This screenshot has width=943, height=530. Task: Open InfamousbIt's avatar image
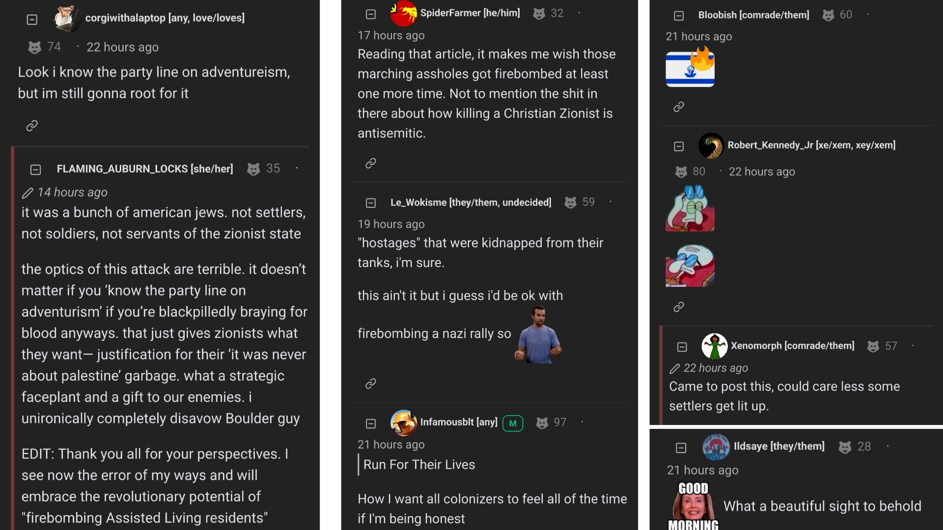pyautogui.click(x=403, y=423)
